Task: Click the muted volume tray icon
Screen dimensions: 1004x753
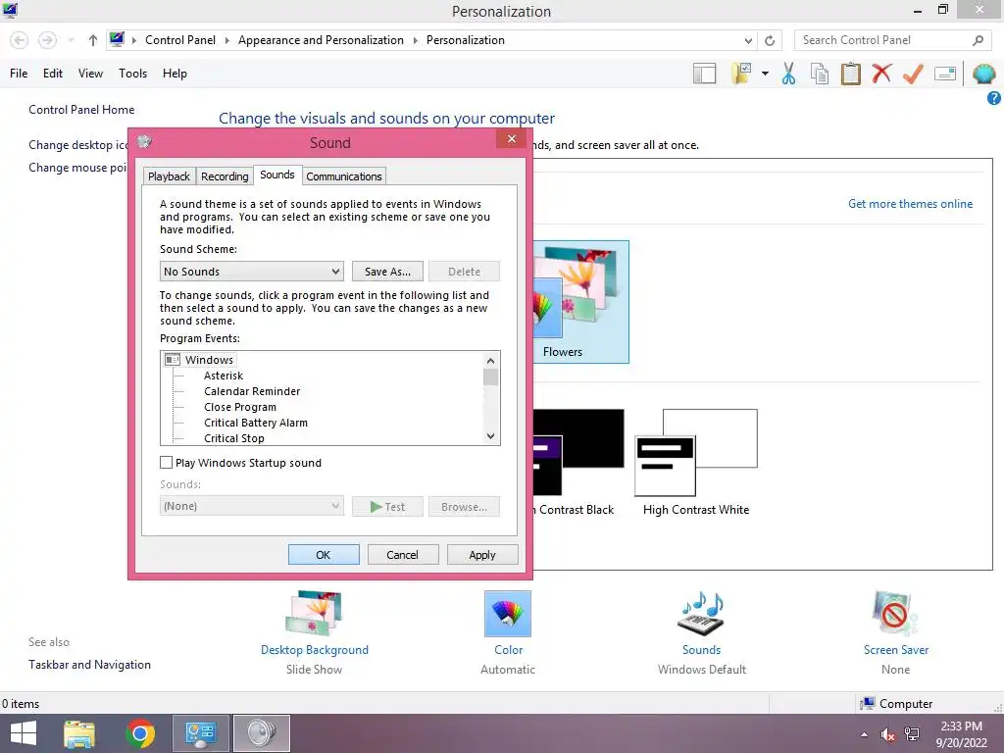Action: [x=887, y=734]
